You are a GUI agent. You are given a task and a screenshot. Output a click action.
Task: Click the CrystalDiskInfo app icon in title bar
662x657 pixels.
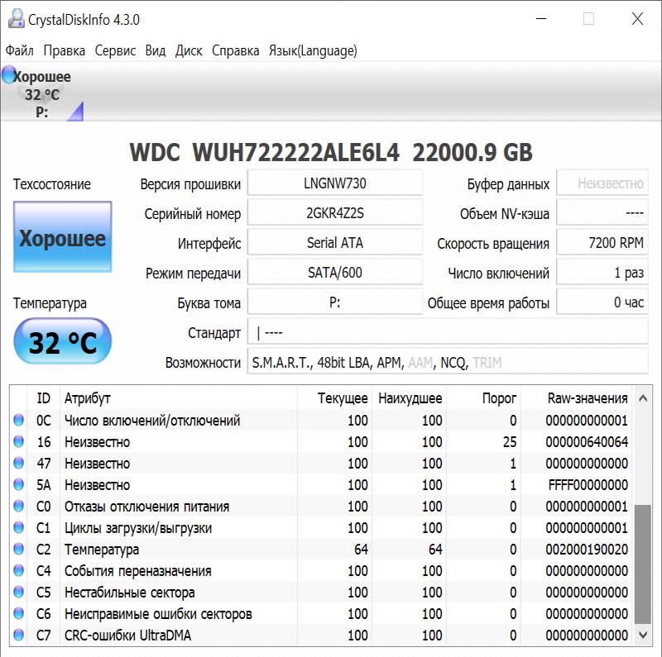click(x=14, y=18)
